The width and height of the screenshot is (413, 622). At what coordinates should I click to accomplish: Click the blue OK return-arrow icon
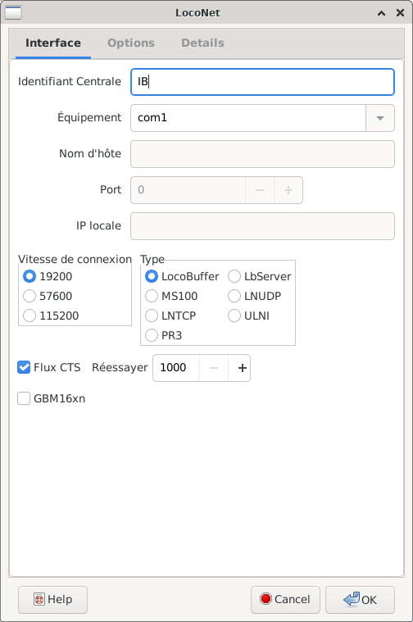pos(352,599)
